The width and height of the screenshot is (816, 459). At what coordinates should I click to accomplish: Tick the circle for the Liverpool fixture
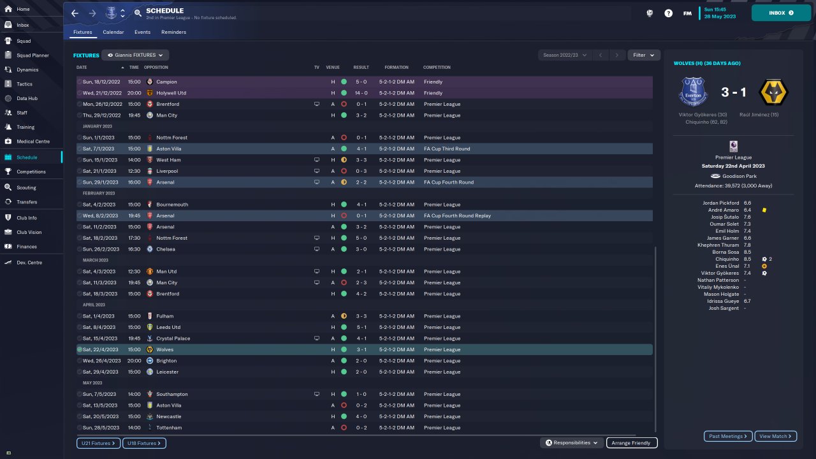point(80,171)
